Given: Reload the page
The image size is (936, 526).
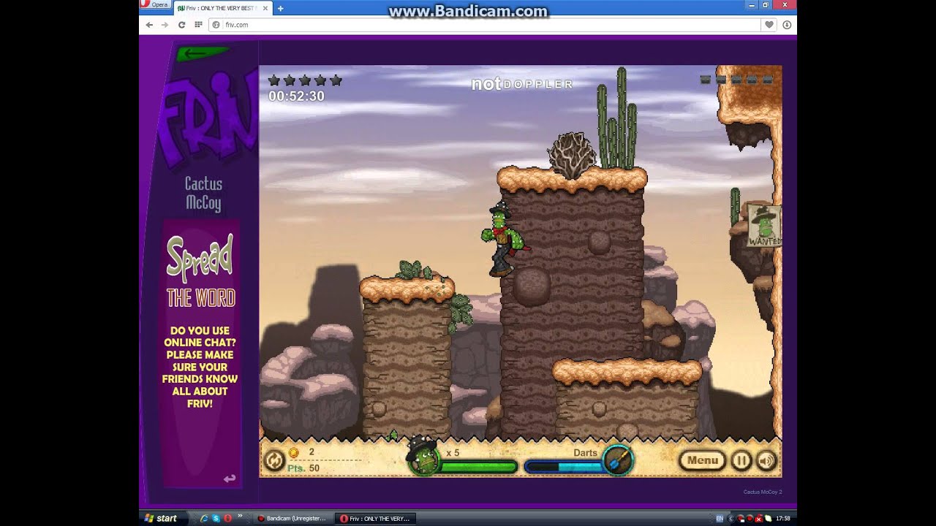Looking at the screenshot, I should [x=181, y=24].
